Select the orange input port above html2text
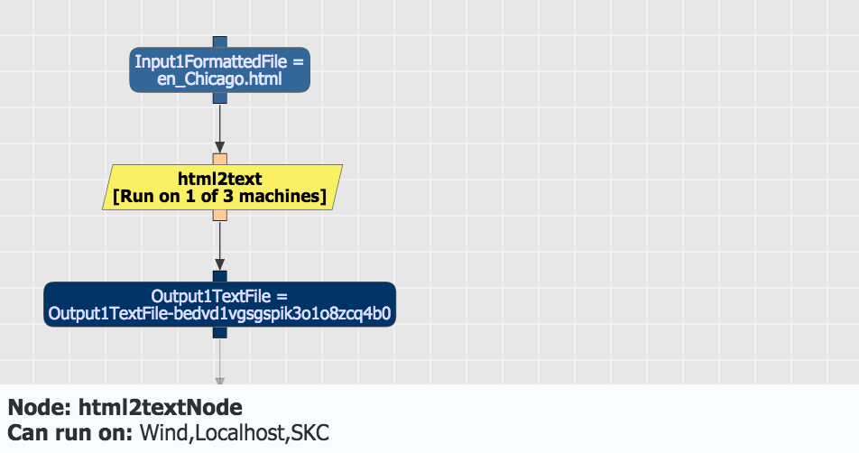Viewport: 859px width, 453px height. coord(219,159)
